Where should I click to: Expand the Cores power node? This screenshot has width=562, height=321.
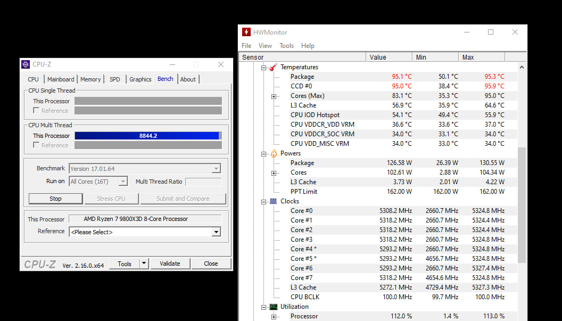274,173
